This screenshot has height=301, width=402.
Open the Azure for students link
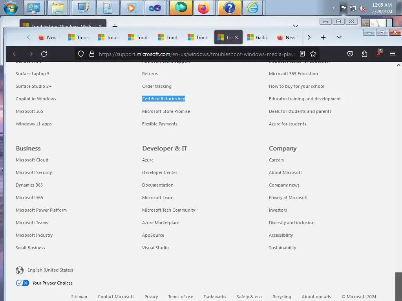[x=287, y=124]
